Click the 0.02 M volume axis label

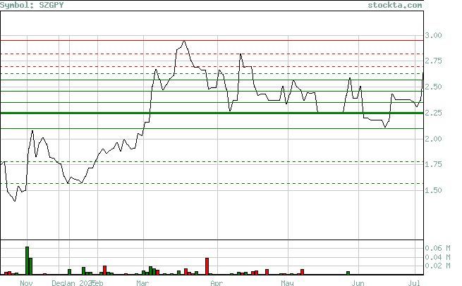pyautogui.click(x=437, y=266)
